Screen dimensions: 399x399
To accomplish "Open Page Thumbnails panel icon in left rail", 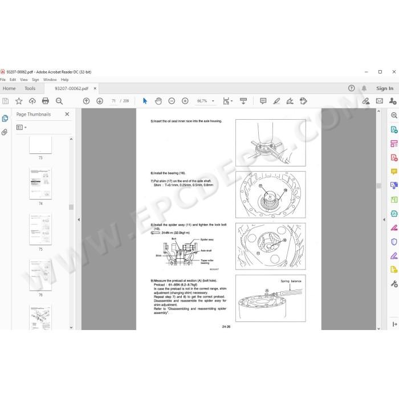I will [x=5, y=119].
